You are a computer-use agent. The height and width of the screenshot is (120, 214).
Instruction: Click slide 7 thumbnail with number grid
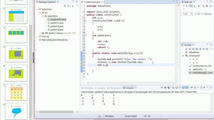coord(16,92)
